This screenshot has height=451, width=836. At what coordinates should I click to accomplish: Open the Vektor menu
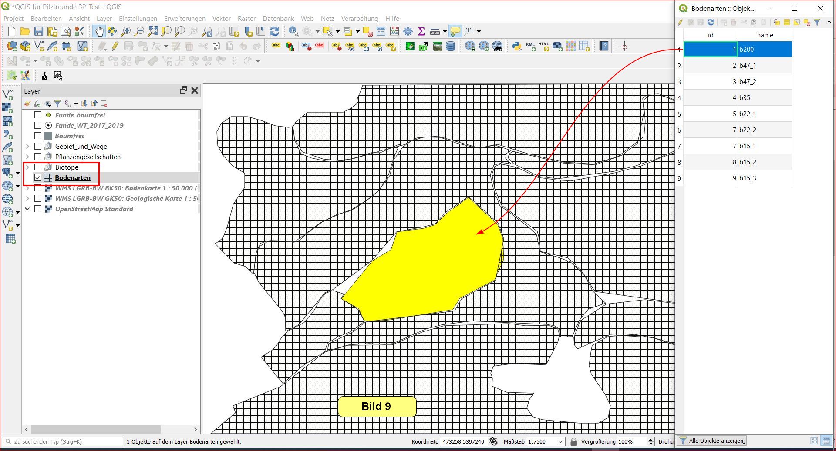pos(221,19)
